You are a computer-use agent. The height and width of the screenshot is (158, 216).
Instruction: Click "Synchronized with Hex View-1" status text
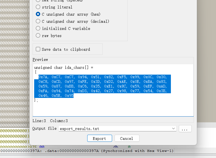(x=137, y=151)
